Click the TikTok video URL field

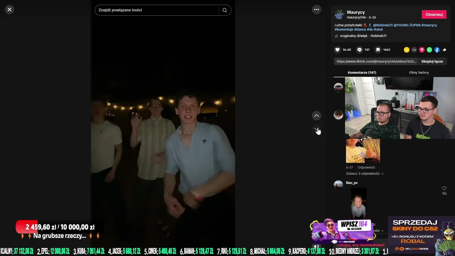376,62
